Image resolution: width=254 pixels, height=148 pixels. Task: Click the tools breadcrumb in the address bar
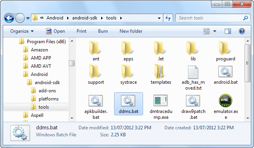(111, 18)
